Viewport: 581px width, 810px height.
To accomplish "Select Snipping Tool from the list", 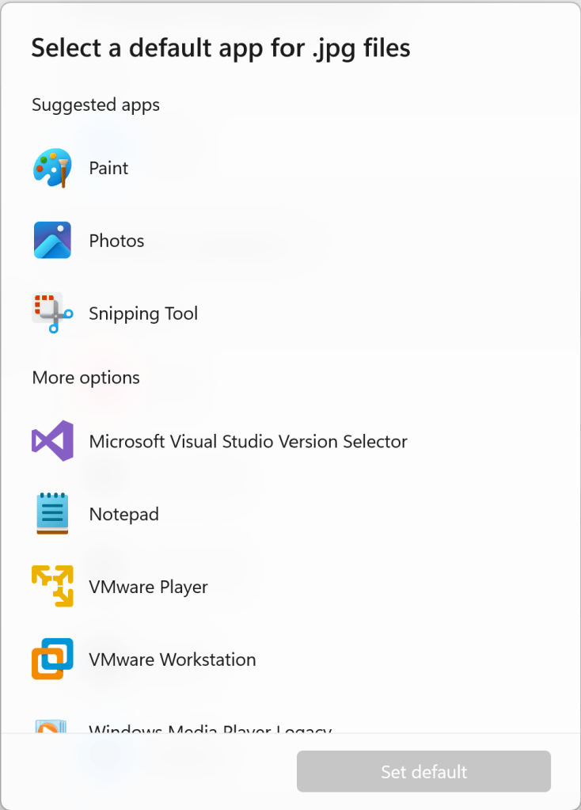I will (x=290, y=313).
